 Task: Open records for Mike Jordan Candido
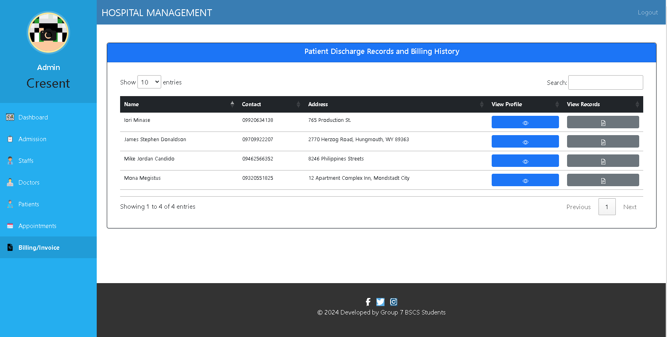pos(603,161)
